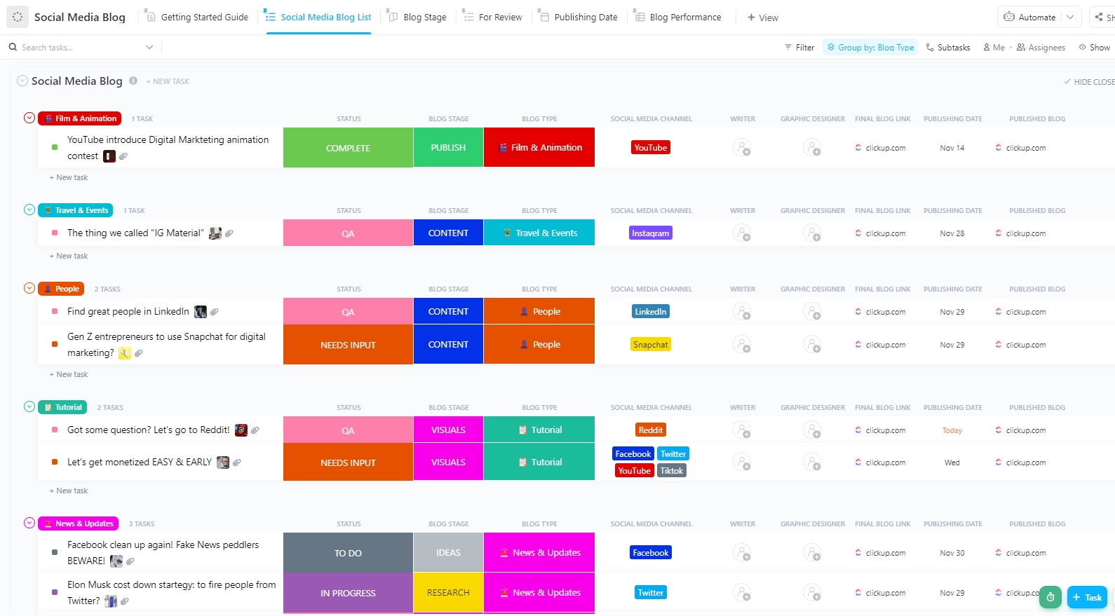Assign writer for YouTube animation contest task

pyautogui.click(x=742, y=148)
